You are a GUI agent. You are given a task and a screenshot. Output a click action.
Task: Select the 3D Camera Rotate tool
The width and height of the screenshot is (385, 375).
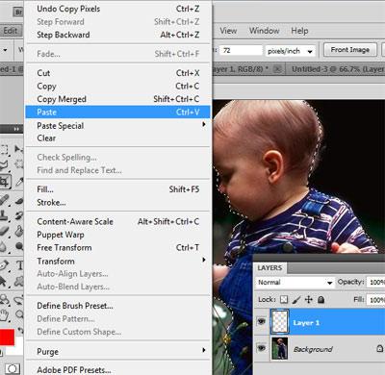tap(18, 300)
